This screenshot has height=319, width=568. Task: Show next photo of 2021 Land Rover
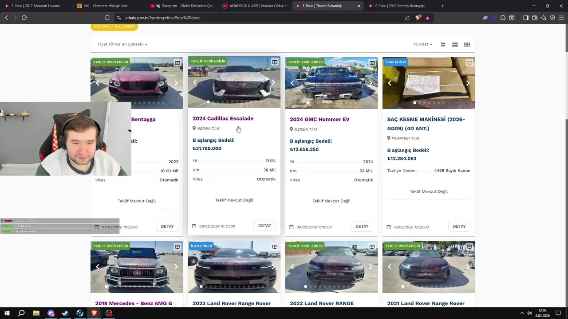tap(468, 267)
